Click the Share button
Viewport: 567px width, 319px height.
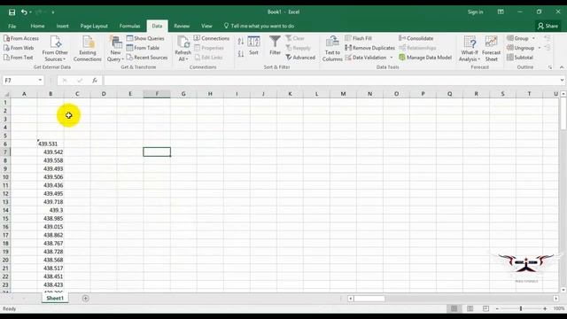[x=548, y=26]
